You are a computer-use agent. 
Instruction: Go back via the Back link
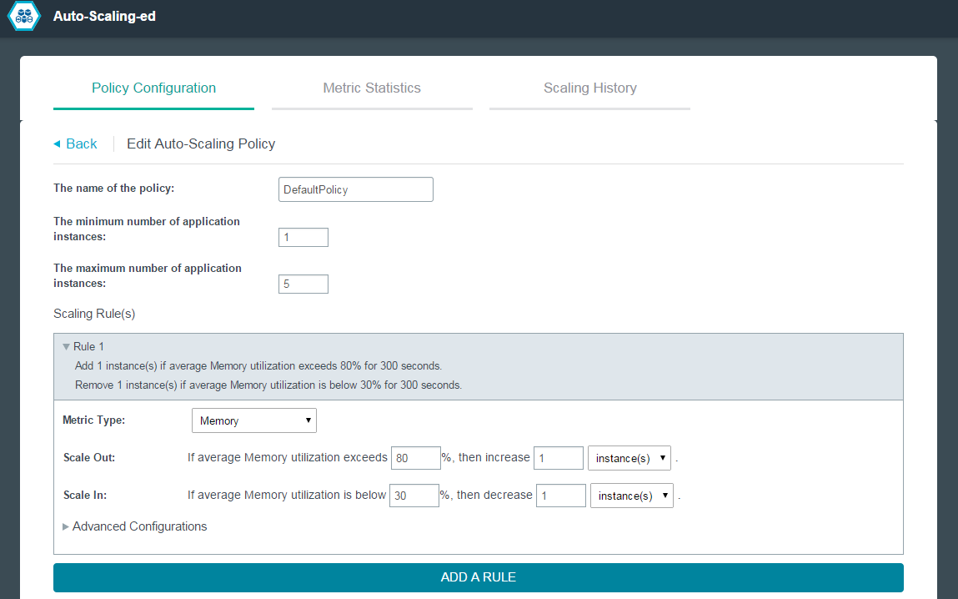81,144
